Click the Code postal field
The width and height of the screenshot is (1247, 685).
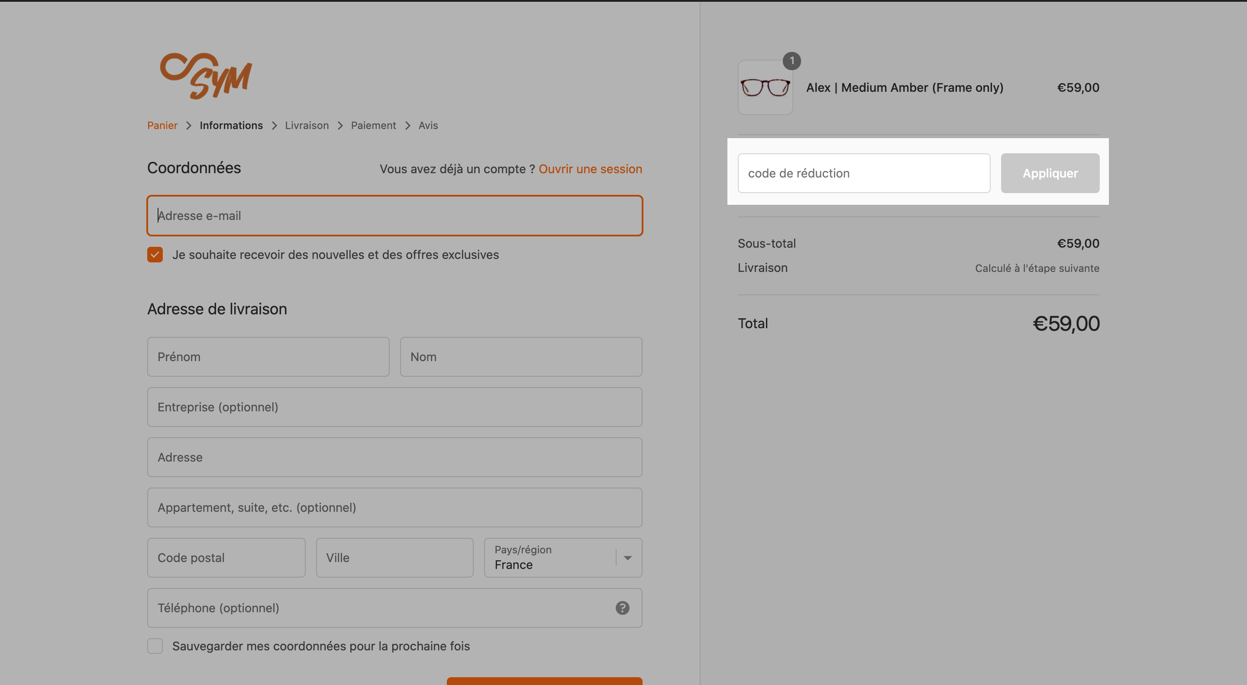click(x=226, y=558)
